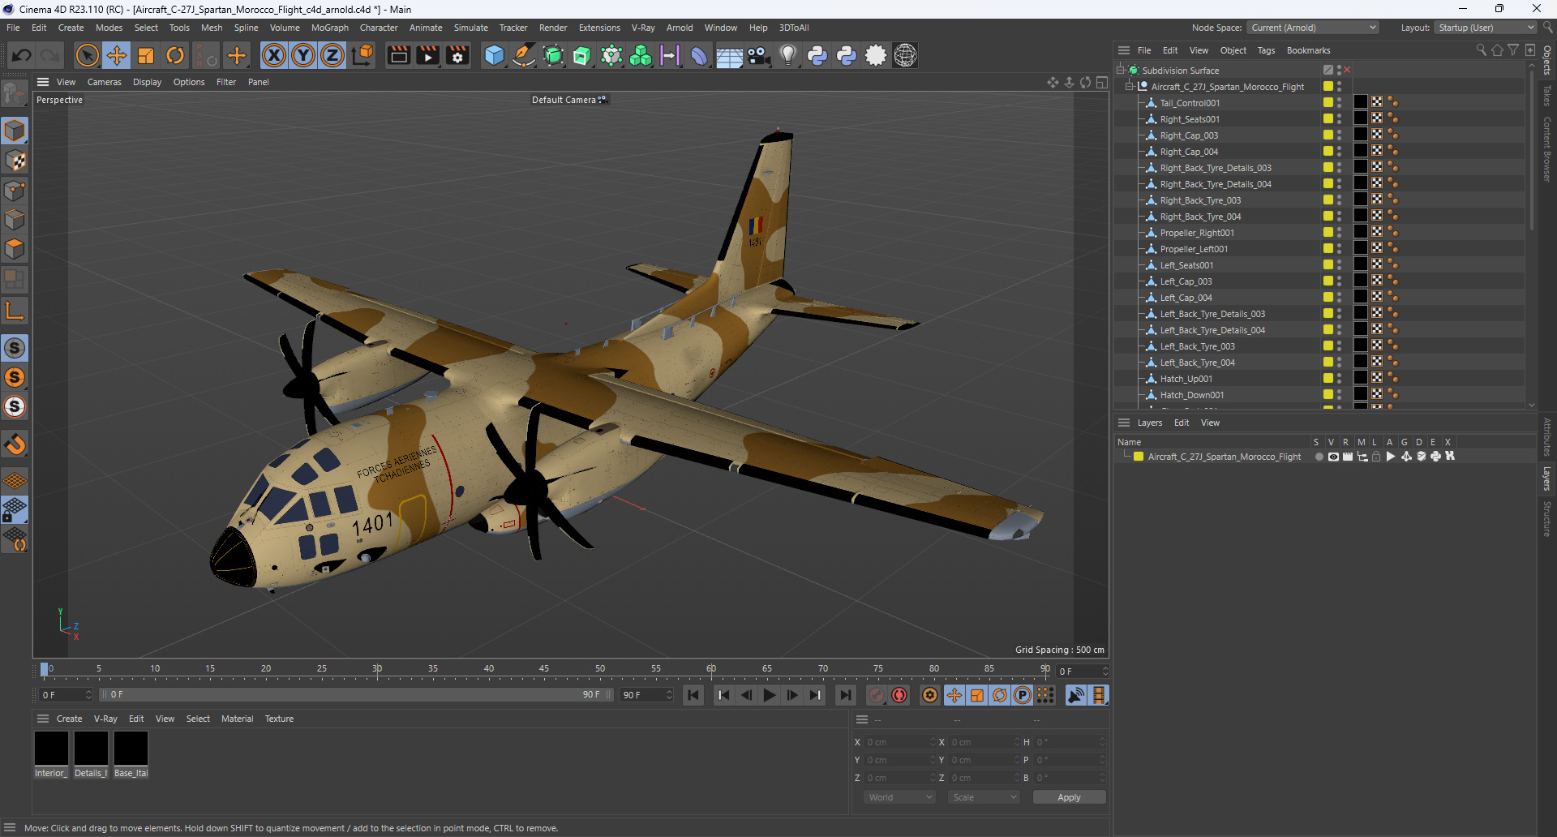This screenshot has width=1557, height=837.
Task: Toggle Autokeying button
Action: pos(899,695)
